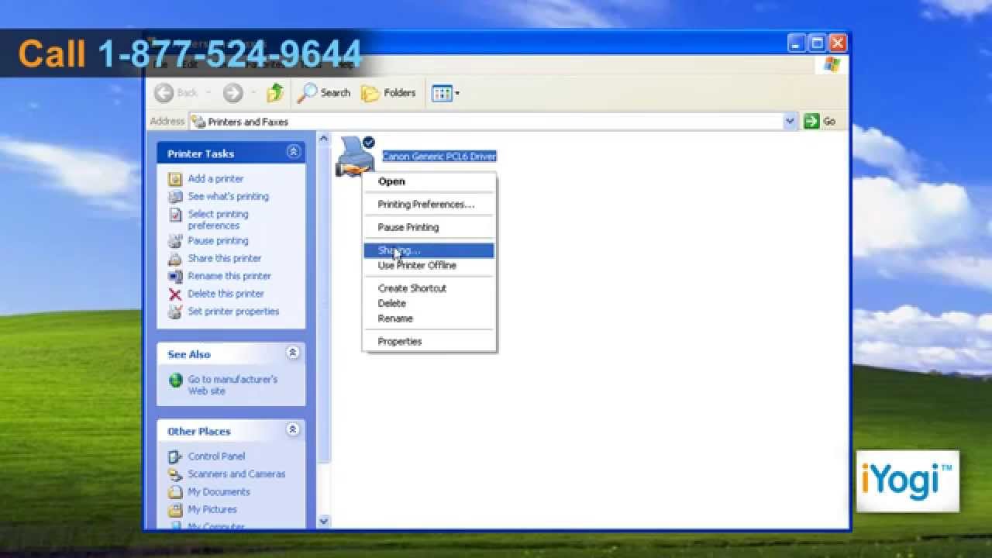The width and height of the screenshot is (992, 558).
Task: Open Go to manufacturer's Web site link
Action: click(232, 385)
